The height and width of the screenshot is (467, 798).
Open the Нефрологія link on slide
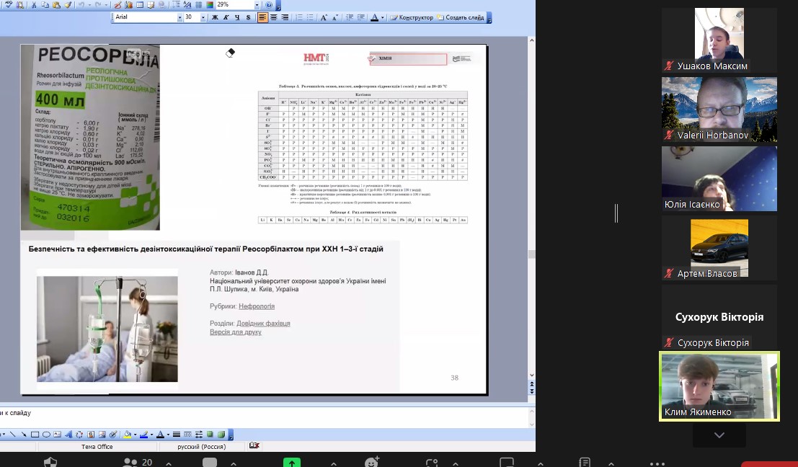click(257, 306)
